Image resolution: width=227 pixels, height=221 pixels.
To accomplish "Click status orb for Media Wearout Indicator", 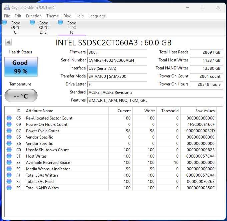I will [9, 169].
